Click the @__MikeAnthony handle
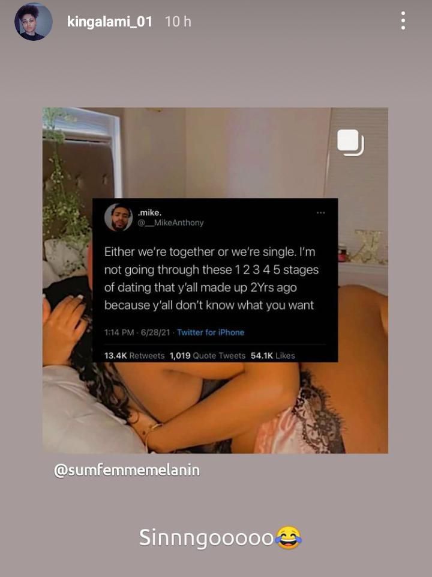Image resolution: width=432 pixels, height=577 pixels. [x=170, y=222]
